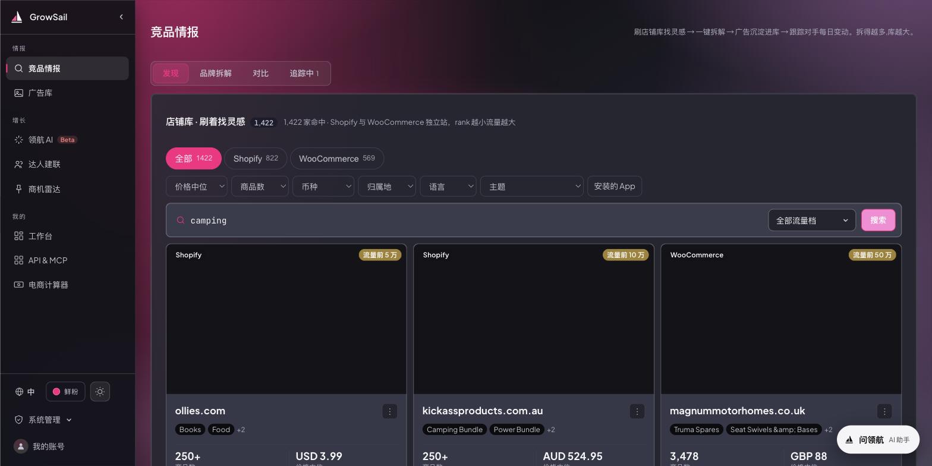The image size is (932, 466).
Task: Change the 鲜粉 color theme
Action: click(x=65, y=392)
